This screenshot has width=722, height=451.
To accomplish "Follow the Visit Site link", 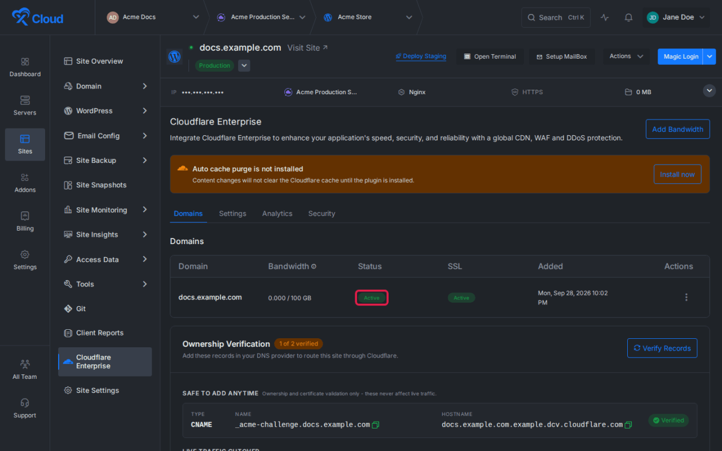I will pos(307,48).
